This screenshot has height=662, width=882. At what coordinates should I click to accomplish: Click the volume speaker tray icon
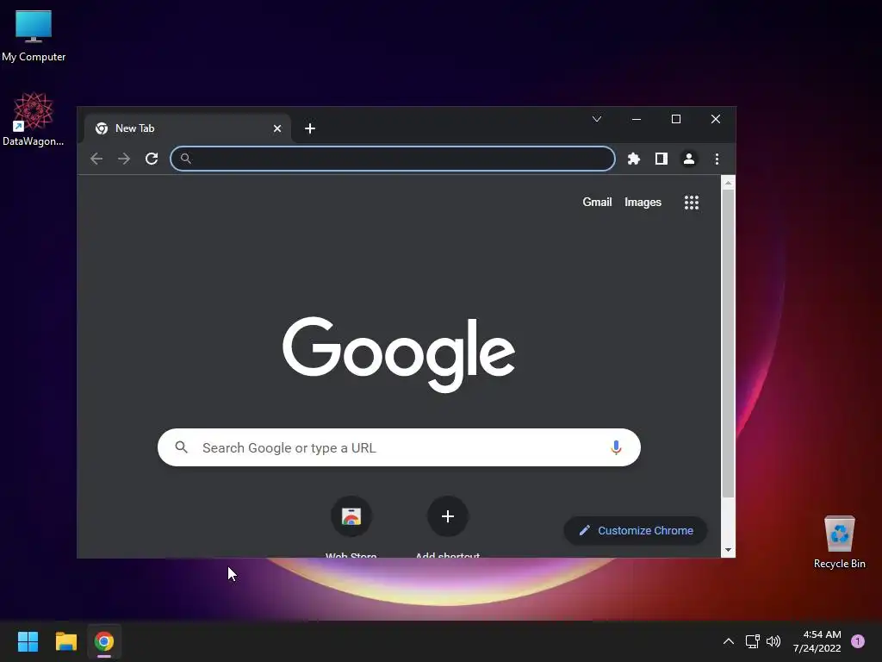click(x=773, y=641)
